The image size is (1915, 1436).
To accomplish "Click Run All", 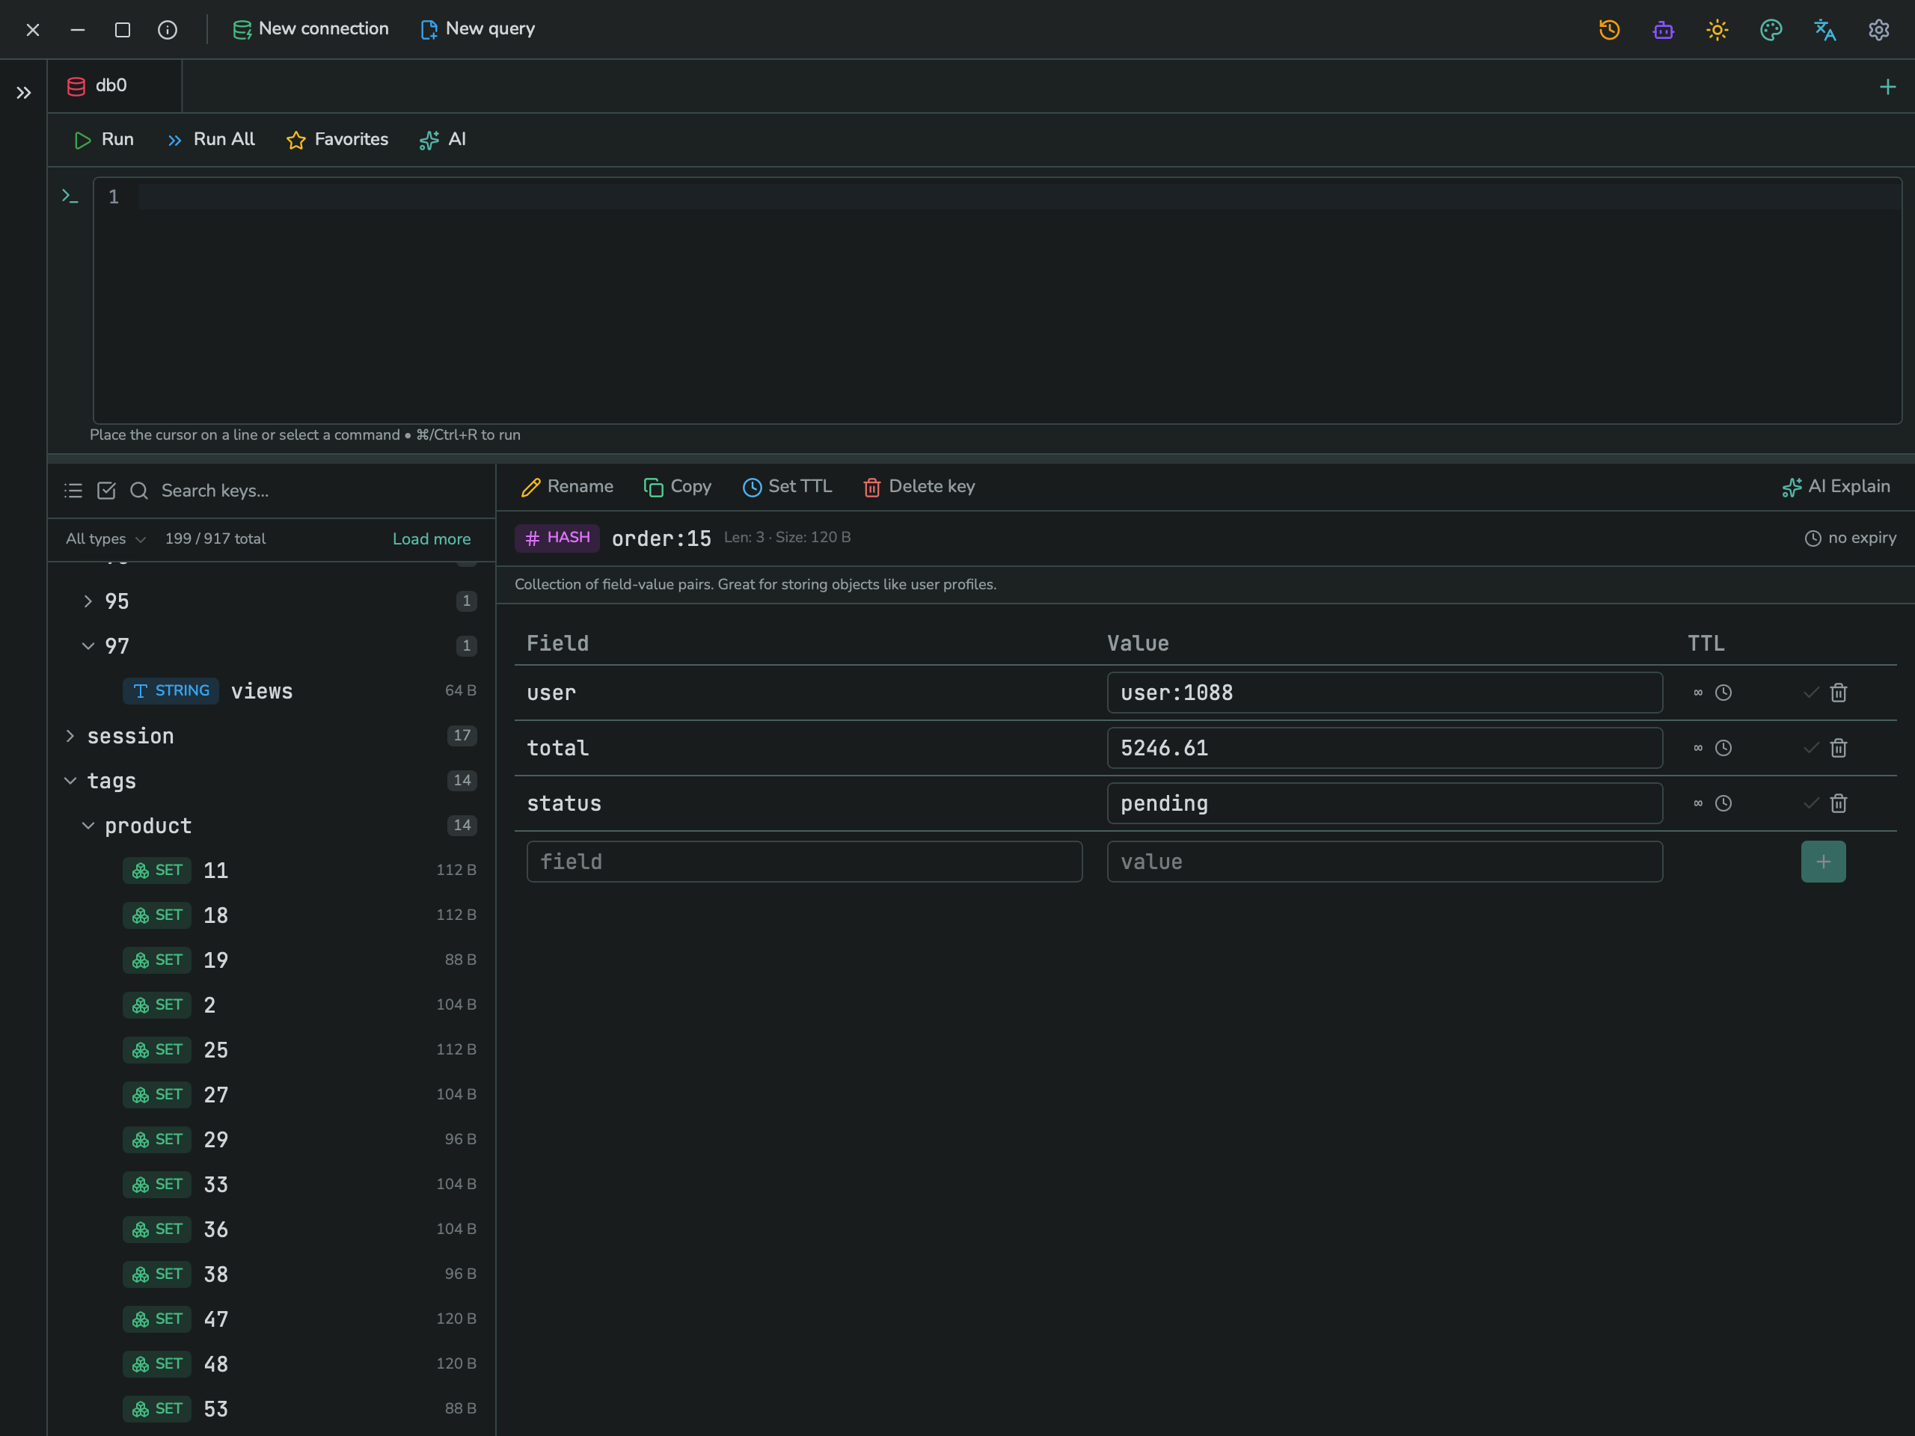I will click(210, 139).
